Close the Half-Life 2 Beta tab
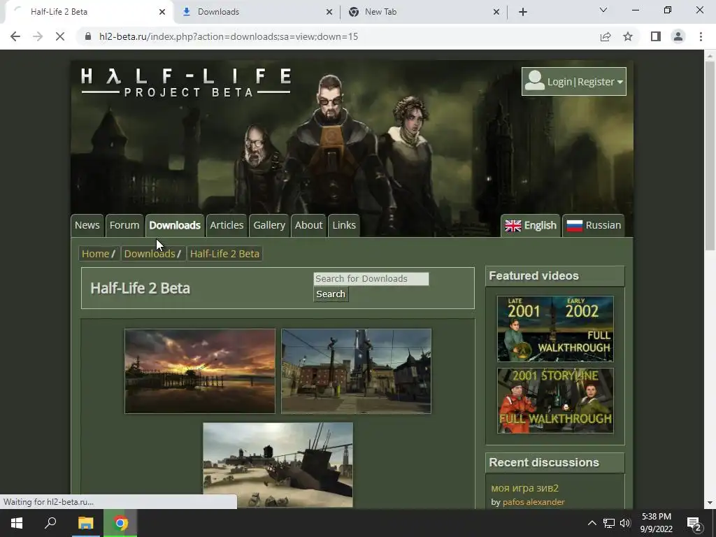 coord(162,12)
